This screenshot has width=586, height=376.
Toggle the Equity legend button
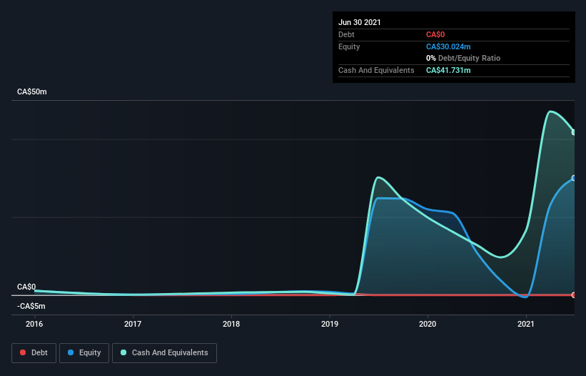(x=84, y=353)
